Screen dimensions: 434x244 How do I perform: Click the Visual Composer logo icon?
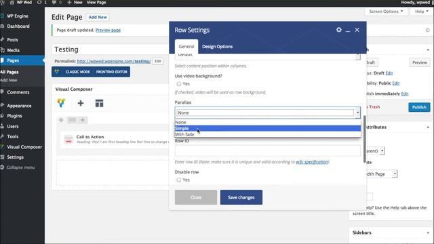point(62,103)
